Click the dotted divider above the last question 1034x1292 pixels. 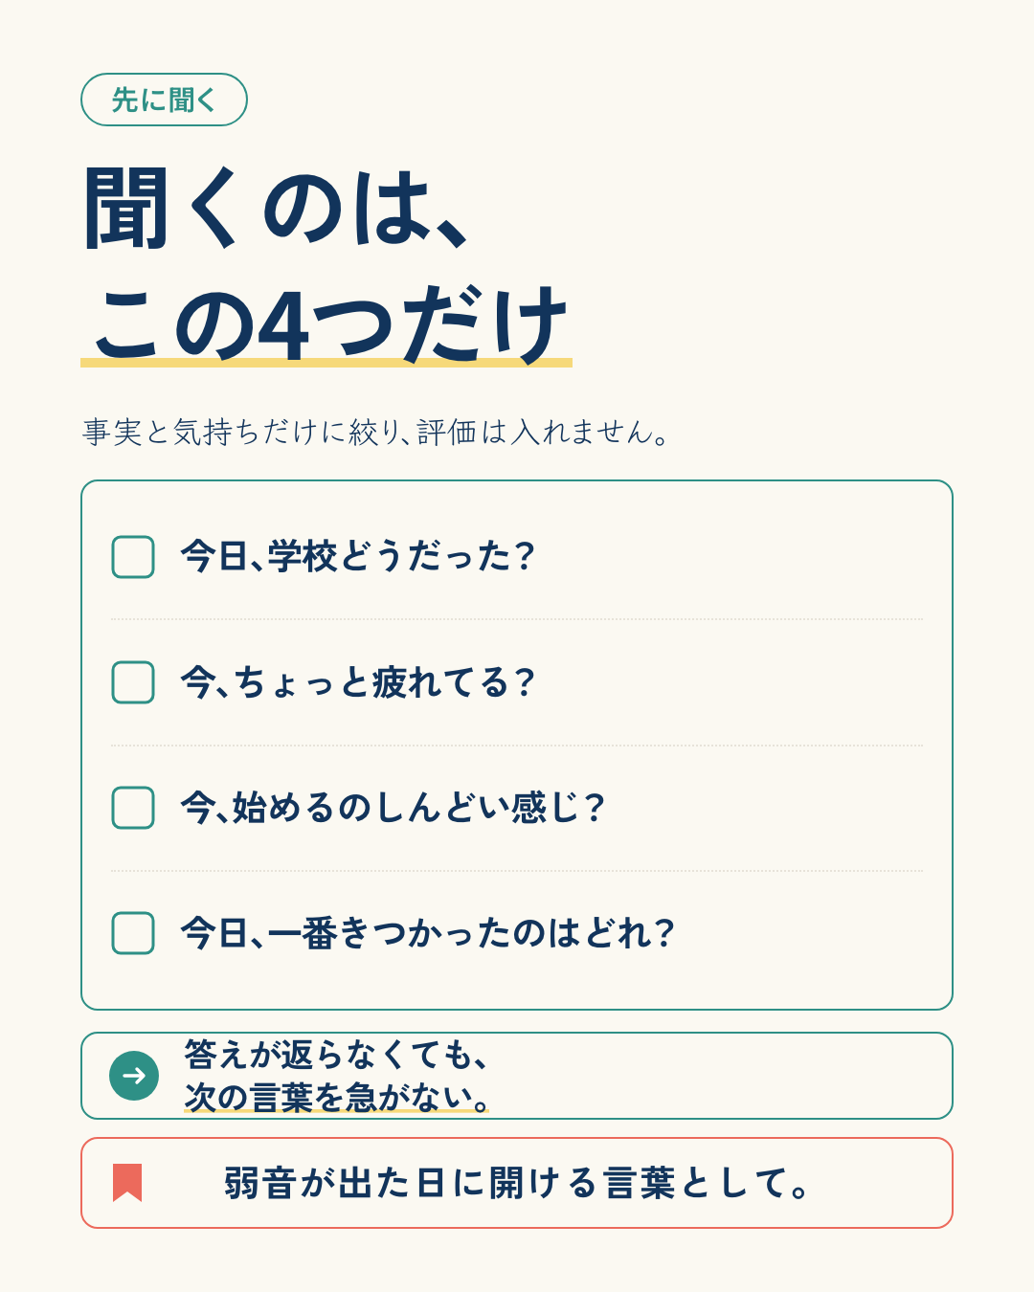517,871
